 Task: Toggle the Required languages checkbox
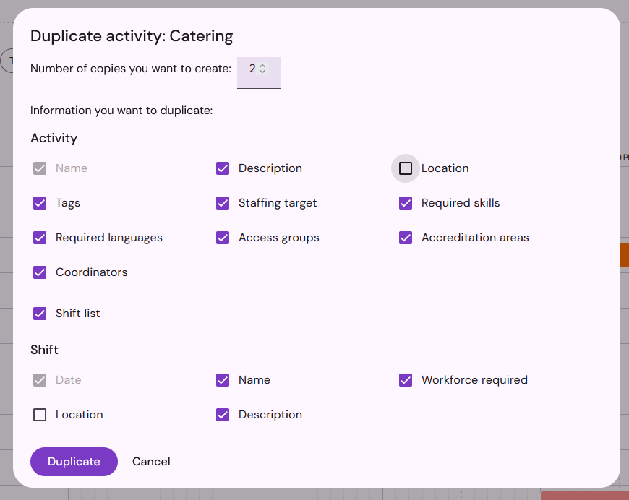click(x=40, y=238)
